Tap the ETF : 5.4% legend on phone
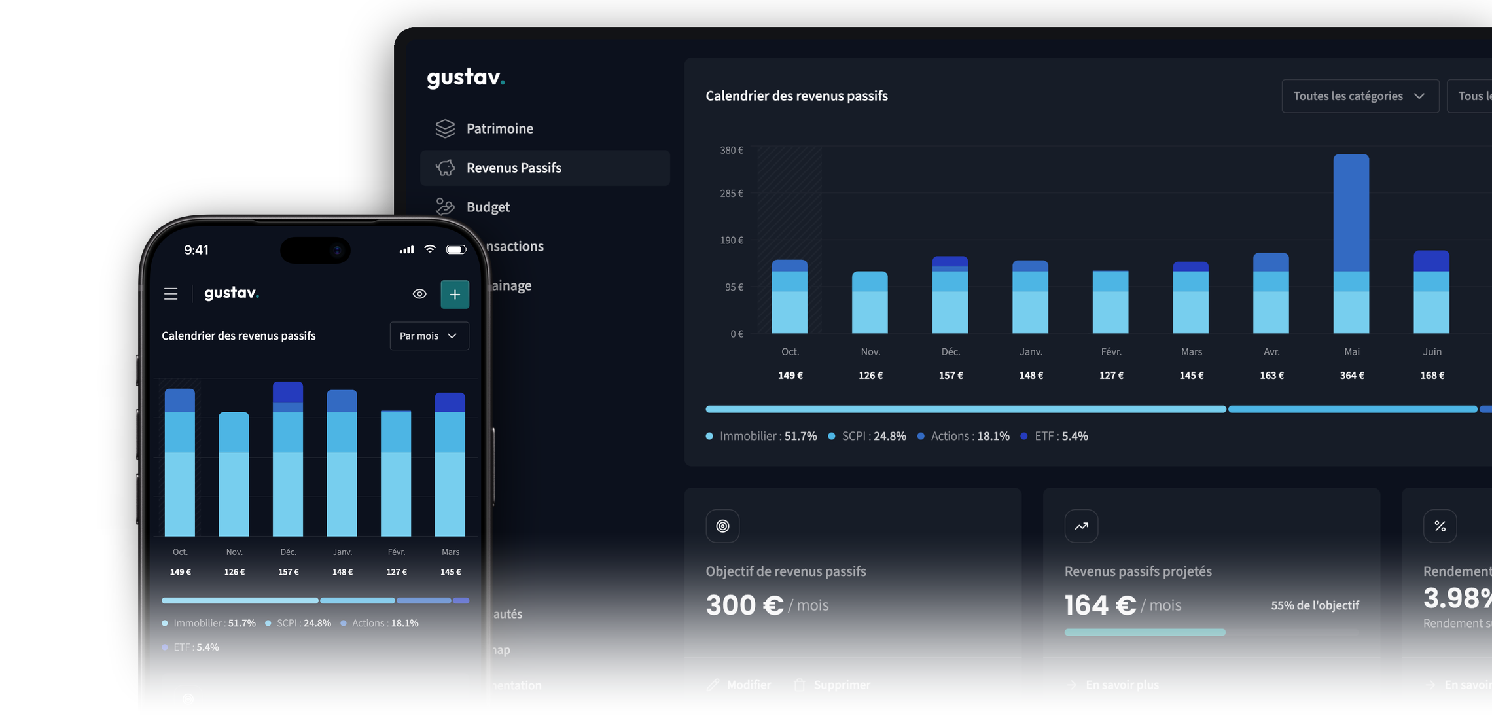 click(190, 647)
